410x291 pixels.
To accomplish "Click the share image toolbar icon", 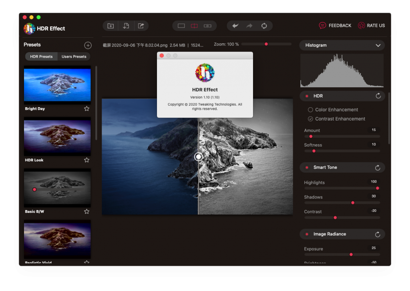I will point(141,26).
